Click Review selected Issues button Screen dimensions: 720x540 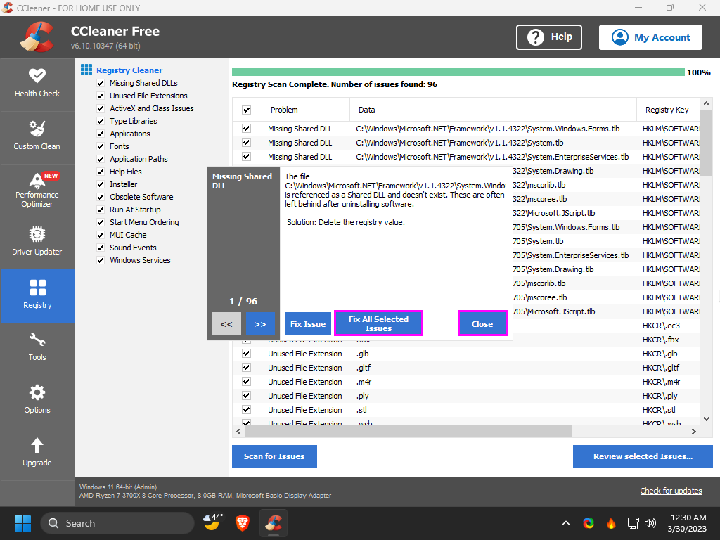[643, 456]
